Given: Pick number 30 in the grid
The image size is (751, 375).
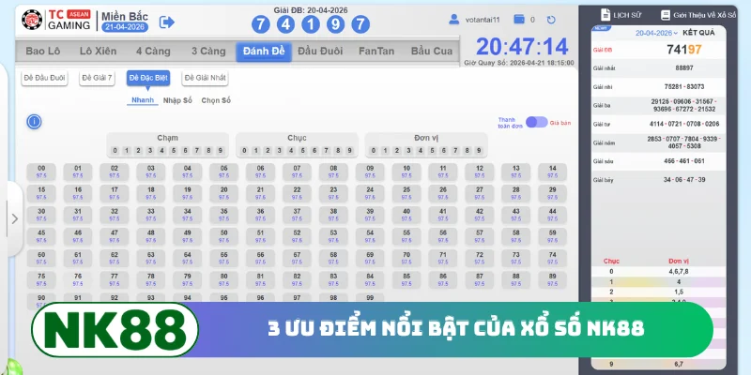Looking at the screenshot, I should pyautogui.click(x=41, y=215).
